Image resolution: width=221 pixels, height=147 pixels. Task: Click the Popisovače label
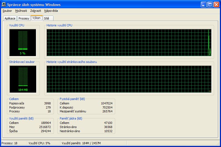pyautogui.click(x=17, y=103)
